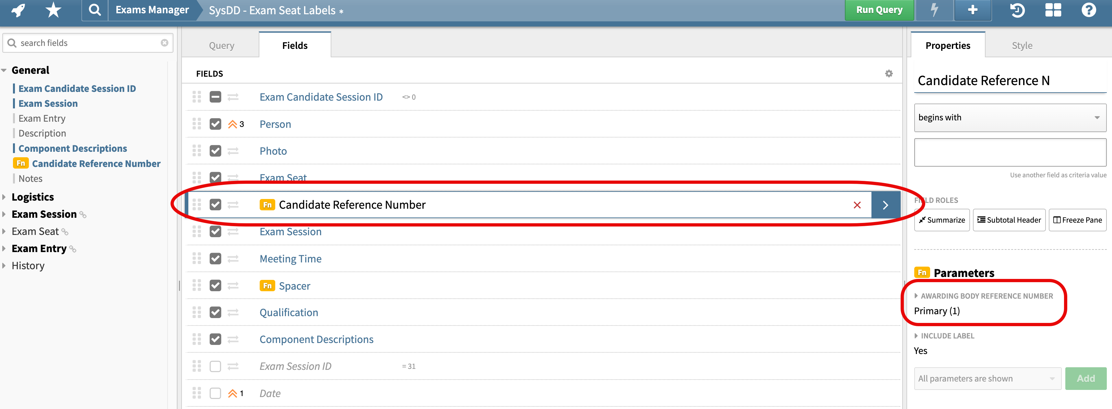Click the rocket launcher icon
Viewport: 1112px width, 409px height.
18,9
